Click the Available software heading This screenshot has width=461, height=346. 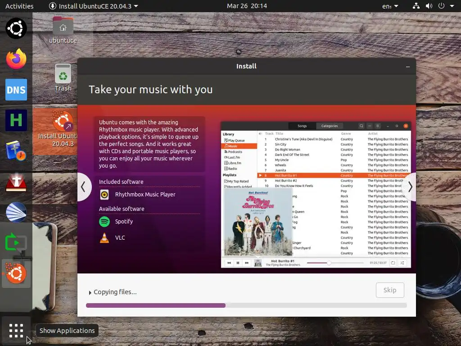[x=122, y=209]
